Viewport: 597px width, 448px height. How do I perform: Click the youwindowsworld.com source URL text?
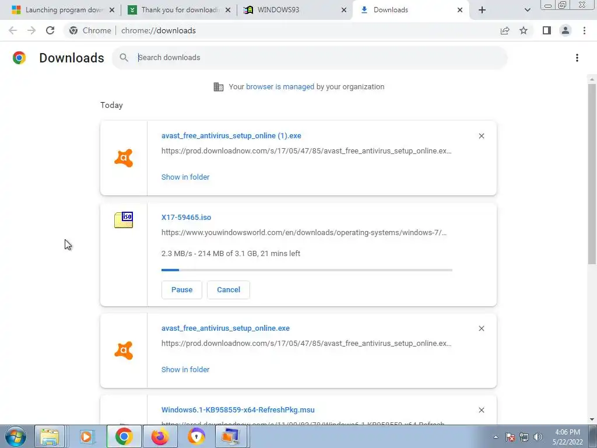click(304, 232)
